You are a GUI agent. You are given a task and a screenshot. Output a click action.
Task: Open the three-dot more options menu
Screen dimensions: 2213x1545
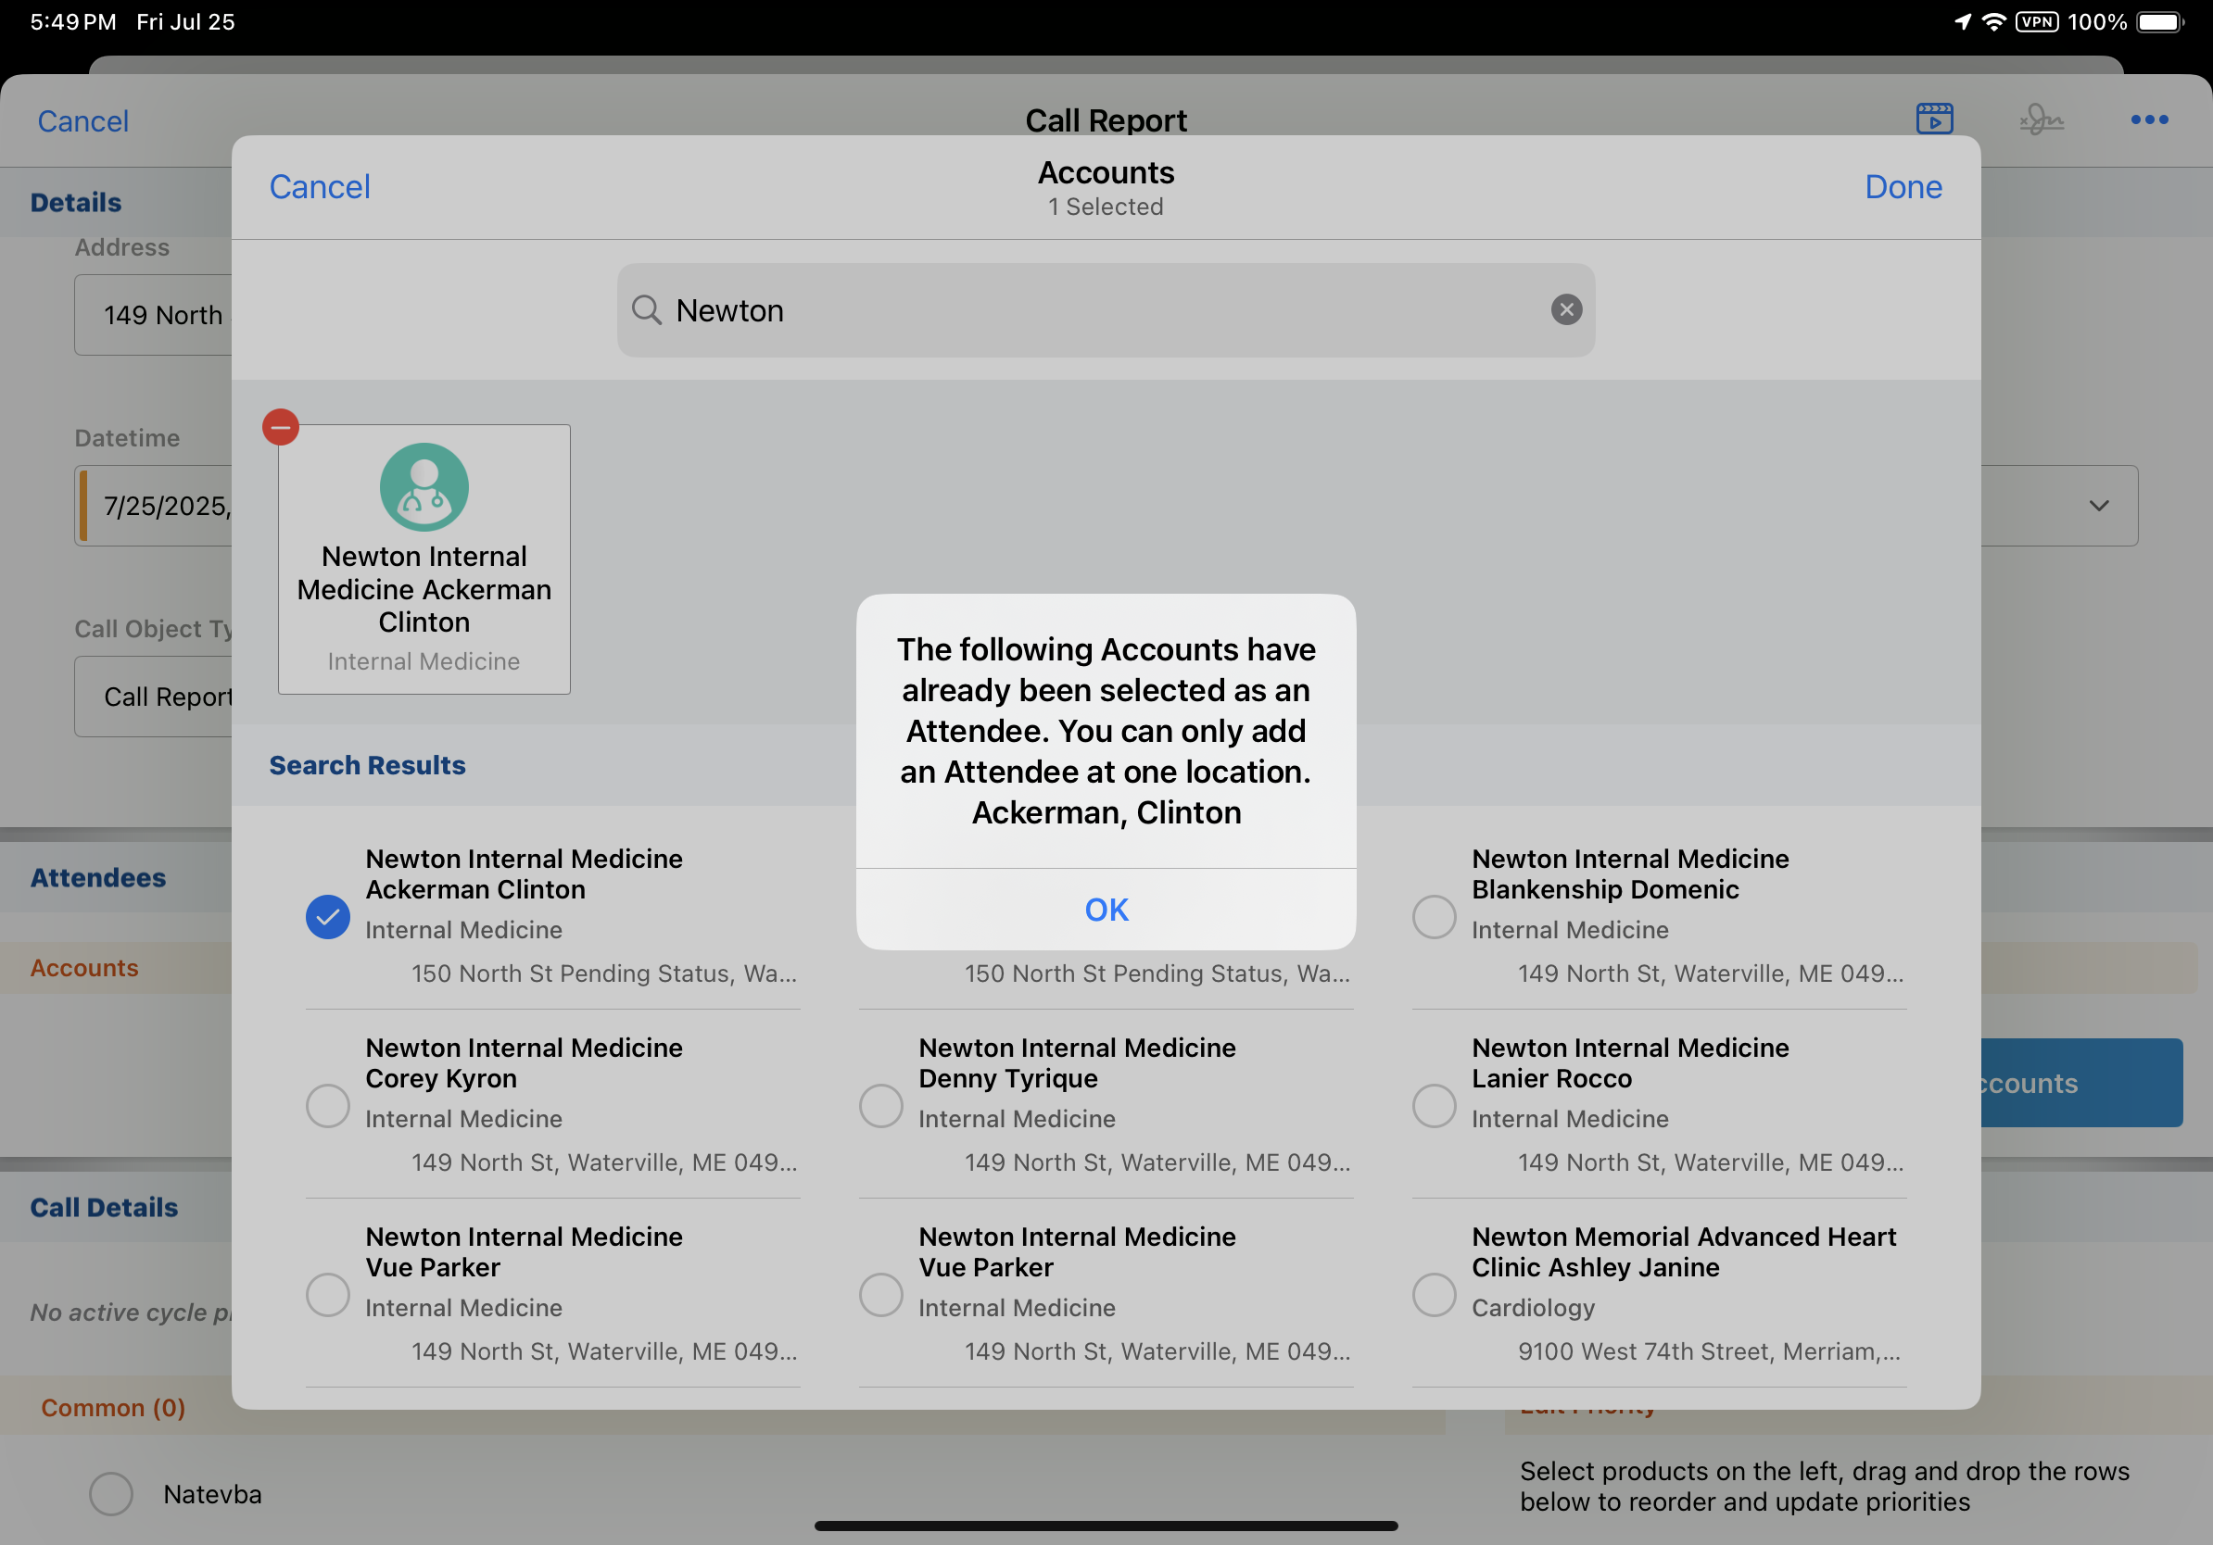point(2148,119)
